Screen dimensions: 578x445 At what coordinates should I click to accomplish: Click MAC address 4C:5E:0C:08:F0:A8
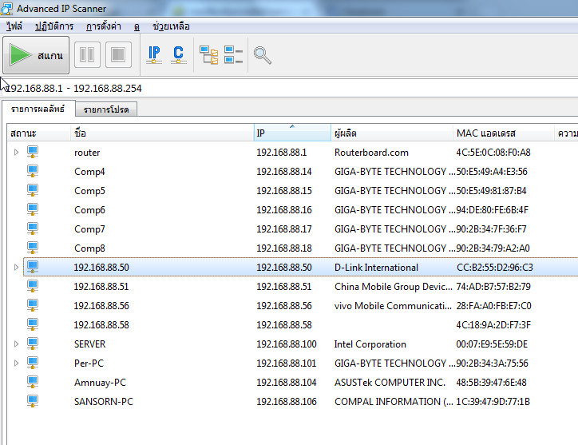tap(493, 153)
